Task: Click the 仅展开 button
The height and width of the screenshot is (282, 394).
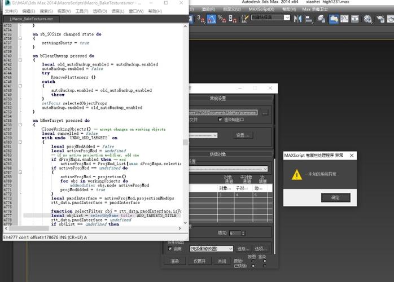Action: (x=199, y=261)
